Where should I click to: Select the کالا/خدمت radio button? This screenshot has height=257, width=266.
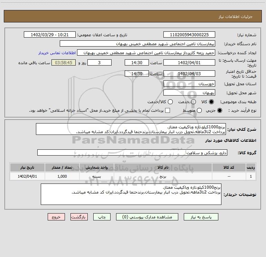click(x=170, y=102)
